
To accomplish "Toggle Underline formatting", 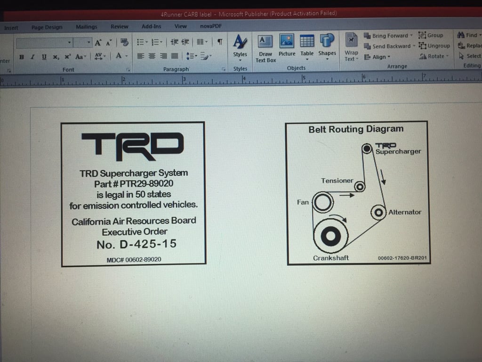I will click(44, 57).
